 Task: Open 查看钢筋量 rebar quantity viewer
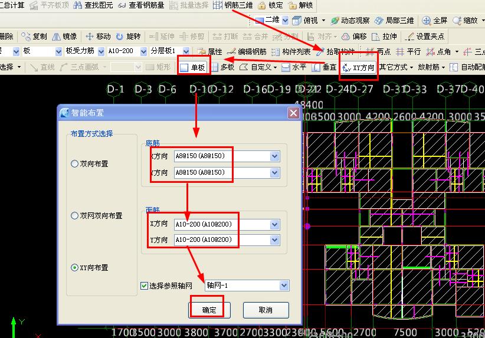[141, 5]
